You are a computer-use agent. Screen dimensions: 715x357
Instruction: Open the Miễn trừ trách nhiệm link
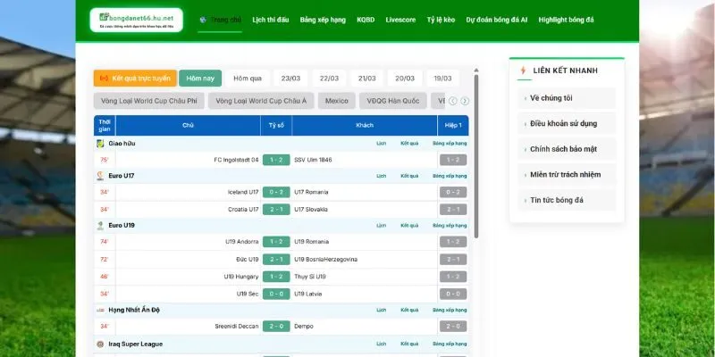567,174
